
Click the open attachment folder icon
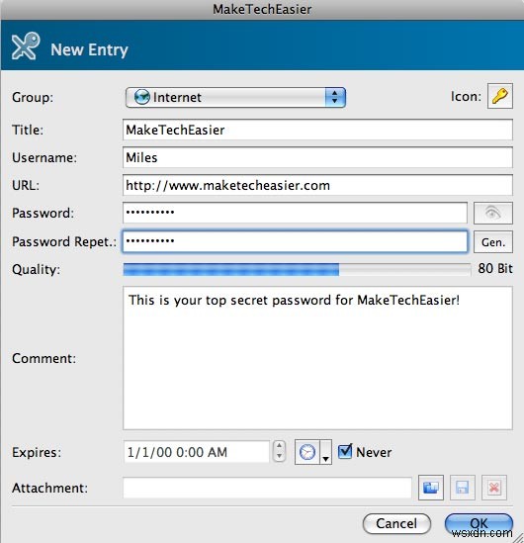pos(431,488)
